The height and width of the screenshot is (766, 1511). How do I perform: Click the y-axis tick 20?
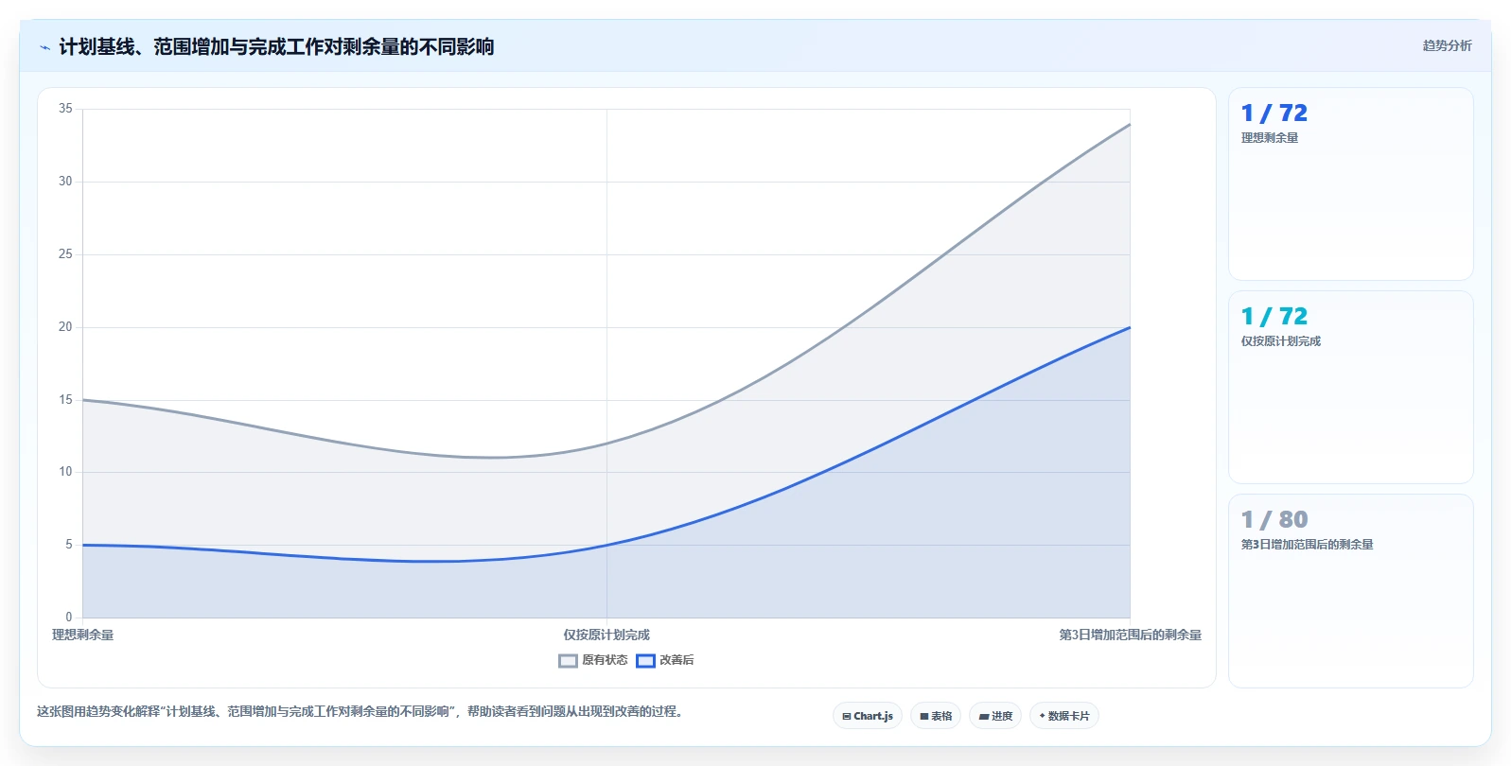(x=65, y=327)
